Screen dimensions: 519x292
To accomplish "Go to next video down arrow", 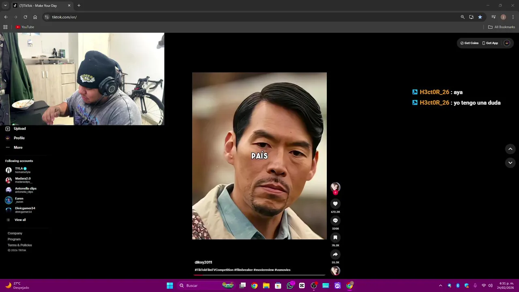I will (x=510, y=163).
